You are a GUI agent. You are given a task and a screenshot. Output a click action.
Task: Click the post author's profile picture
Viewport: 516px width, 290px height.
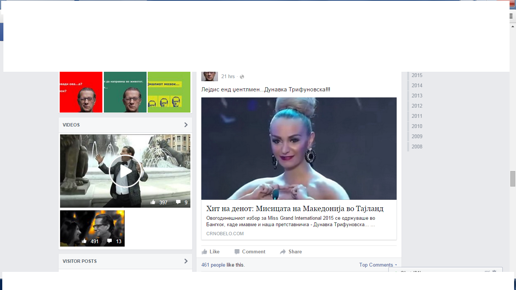[x=210, y=76]
